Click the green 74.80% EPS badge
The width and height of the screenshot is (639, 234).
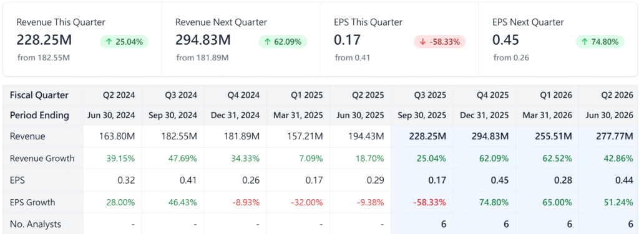(600, 42)
